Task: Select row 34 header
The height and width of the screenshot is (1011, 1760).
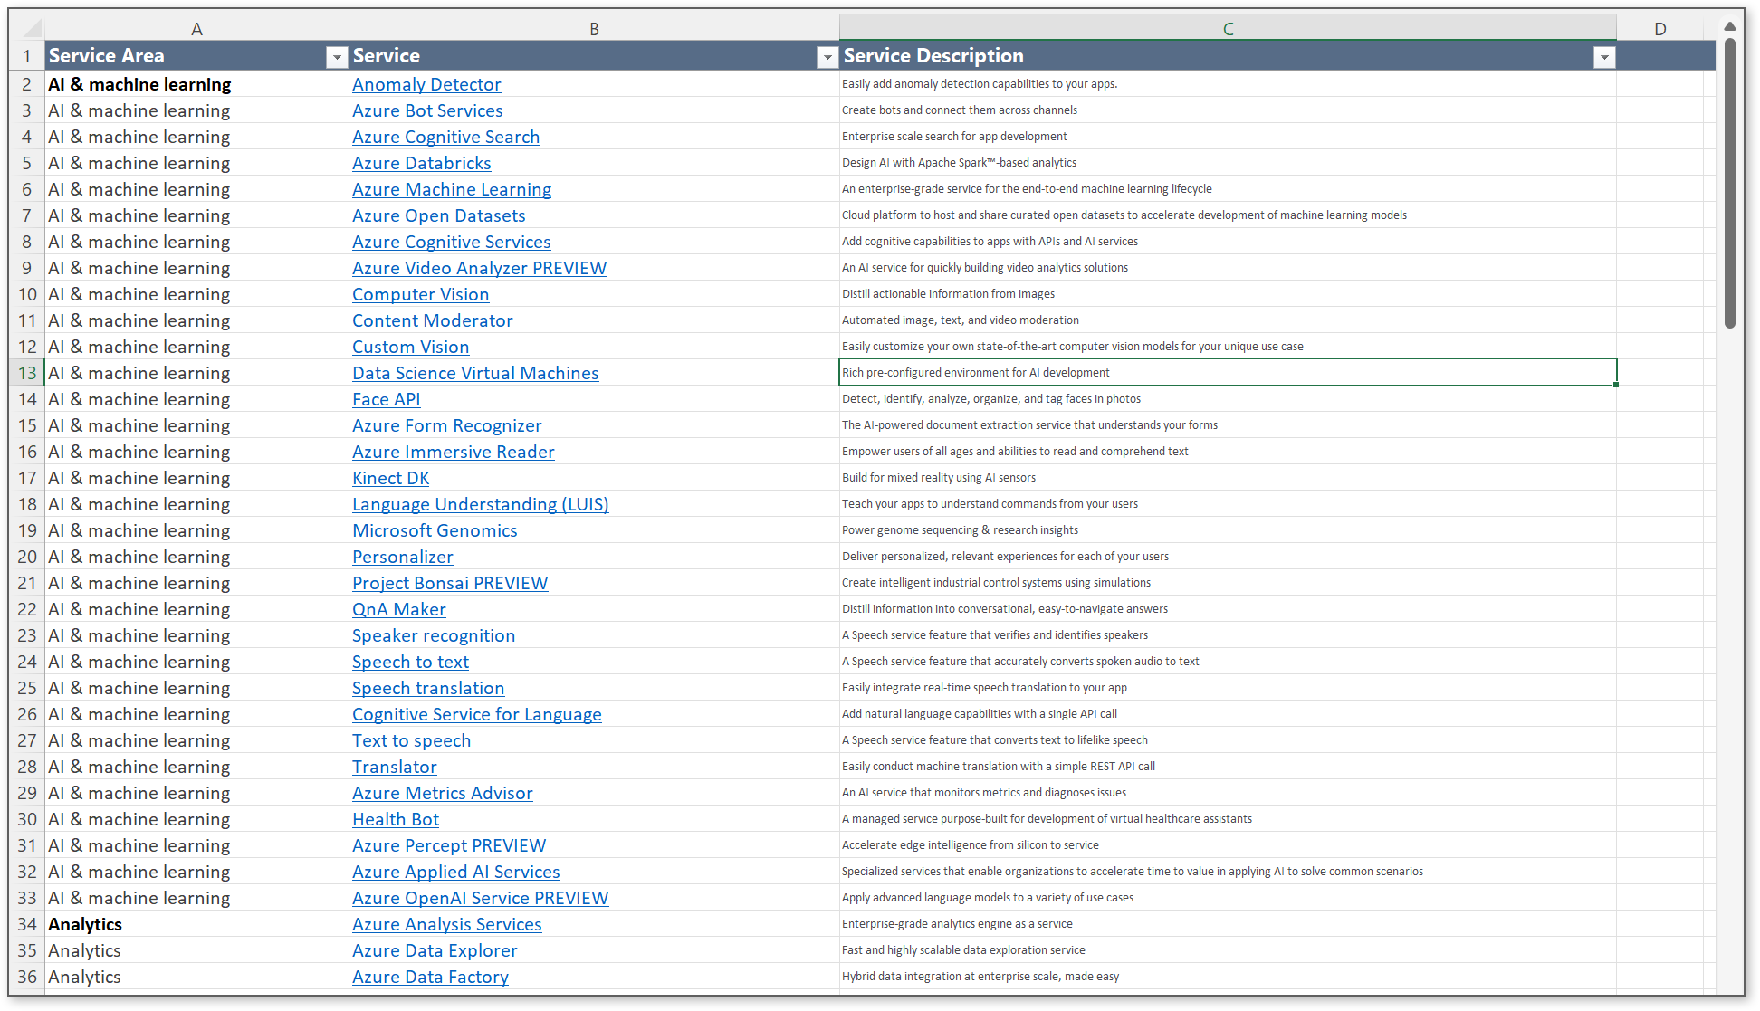Action: [27, 924]
